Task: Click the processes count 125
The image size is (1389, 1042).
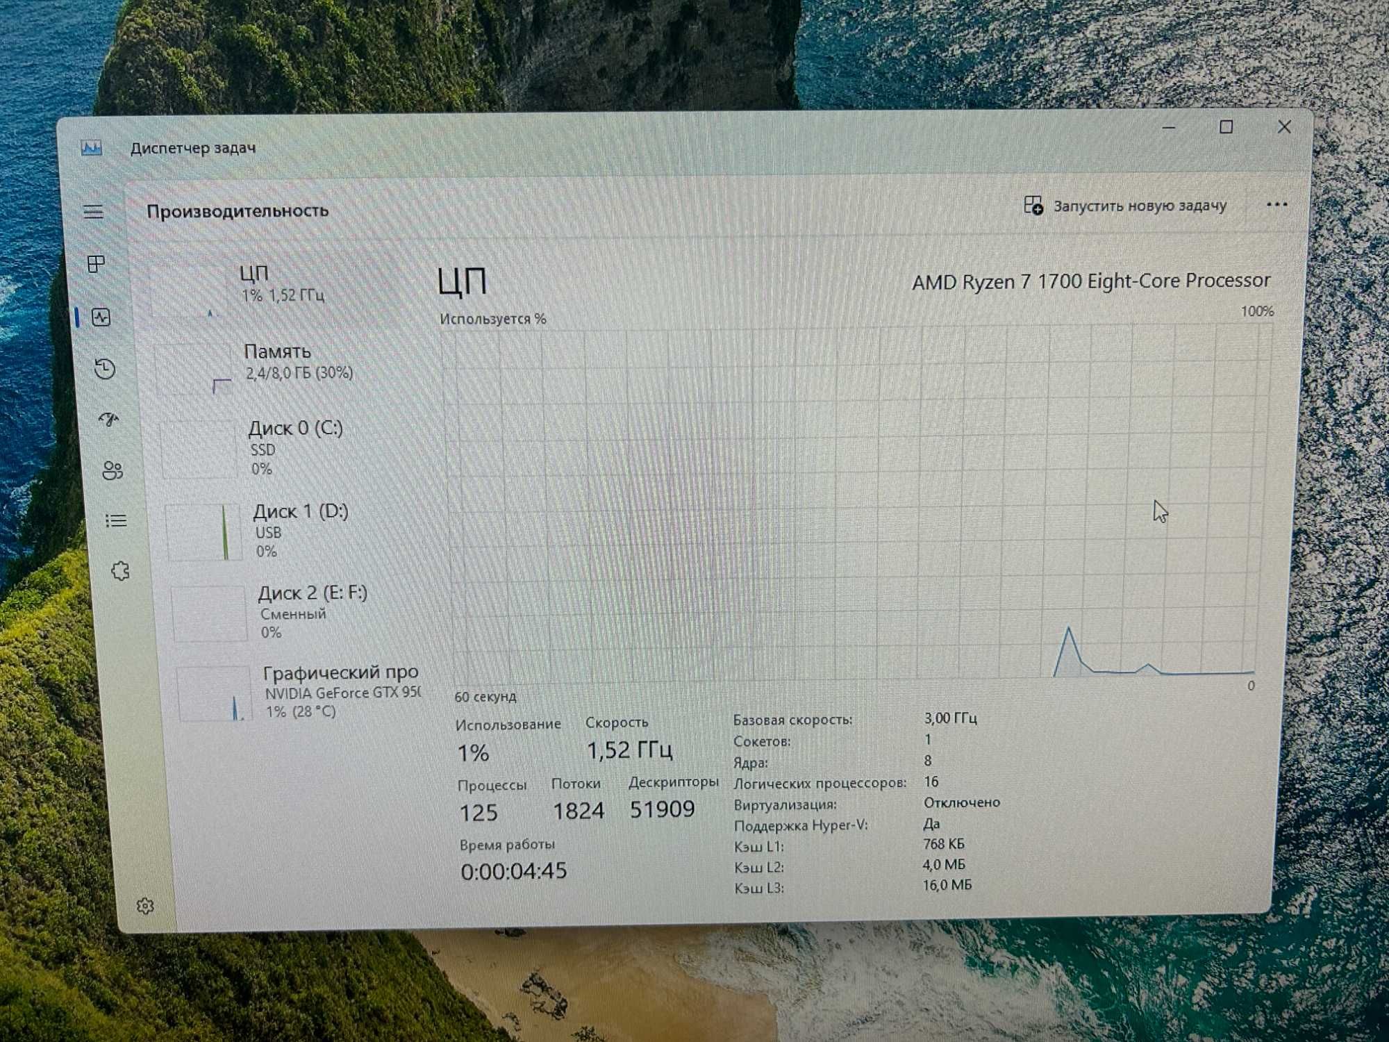Action: 479,812
